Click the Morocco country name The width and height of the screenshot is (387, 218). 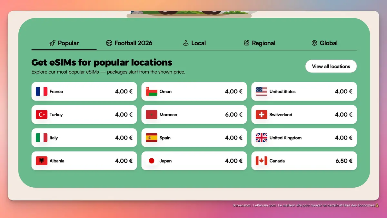point(168,115)
